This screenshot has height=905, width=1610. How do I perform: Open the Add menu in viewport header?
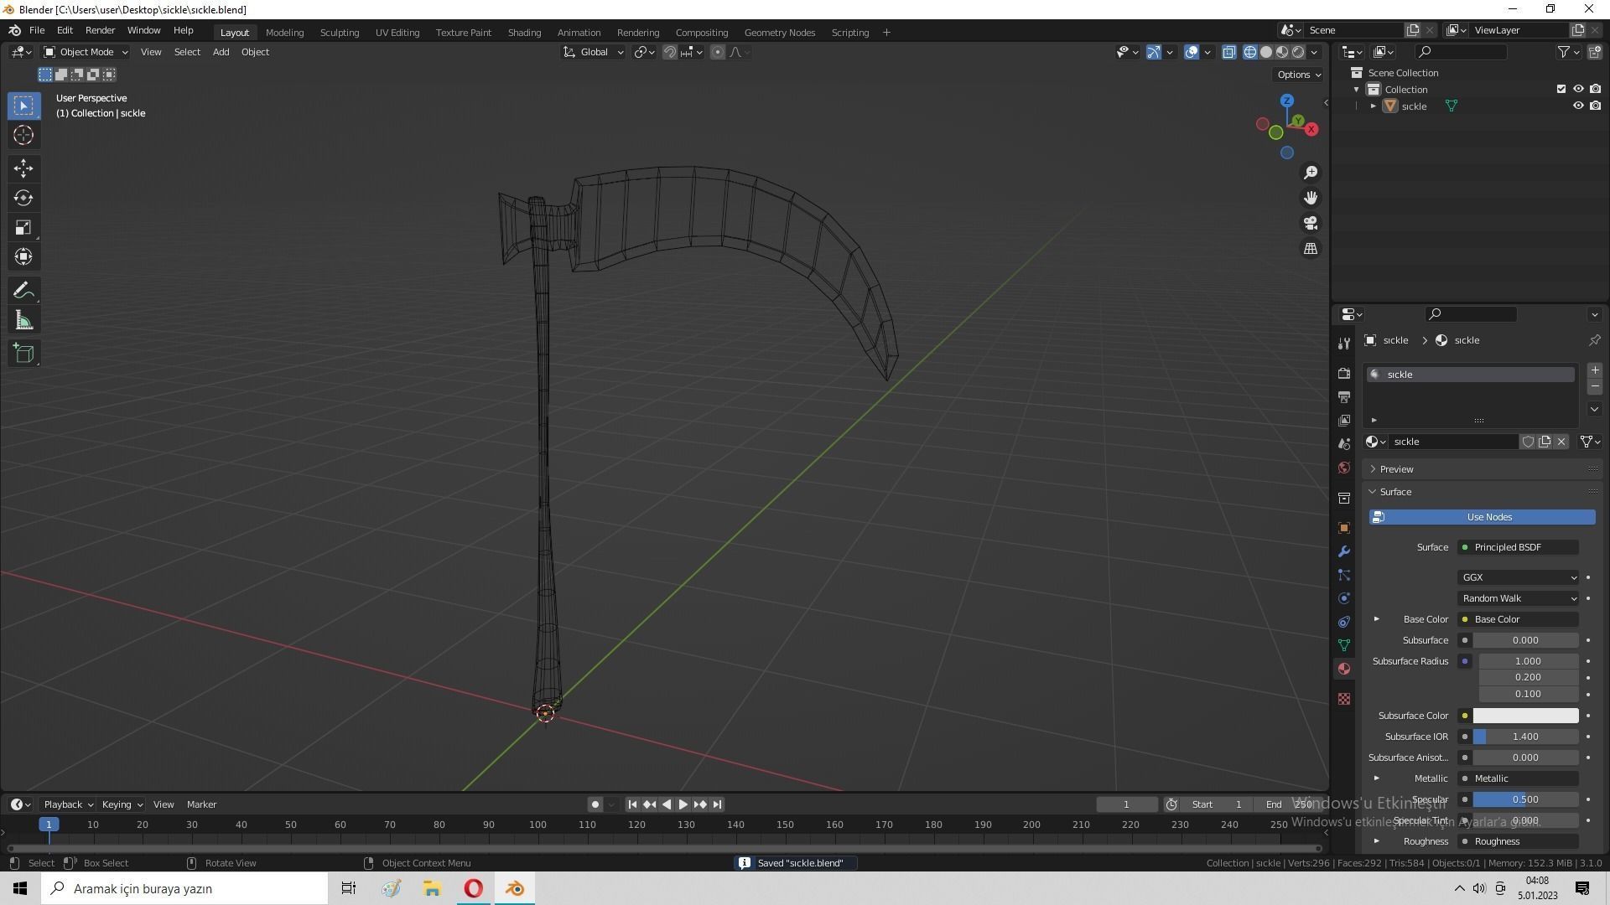point(221,52)
